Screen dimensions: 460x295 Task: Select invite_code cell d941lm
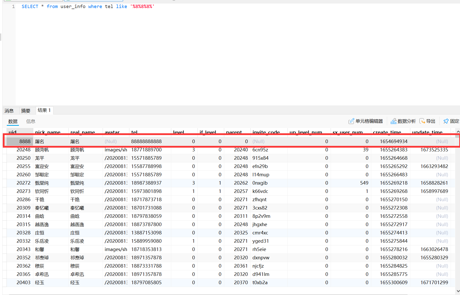pos(269,274)
